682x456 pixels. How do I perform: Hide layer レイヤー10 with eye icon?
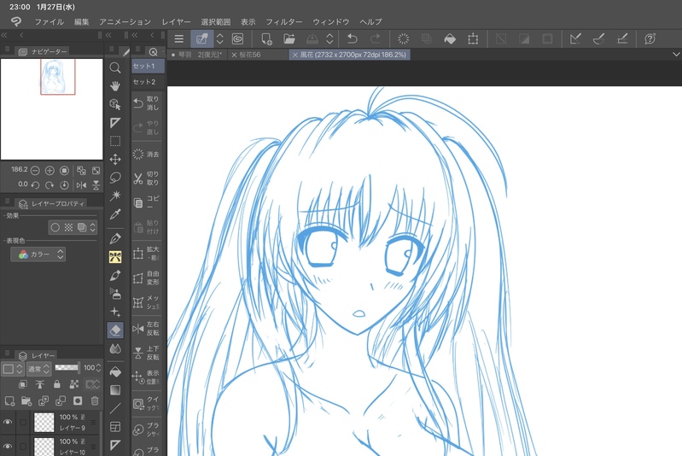[8, 447]
